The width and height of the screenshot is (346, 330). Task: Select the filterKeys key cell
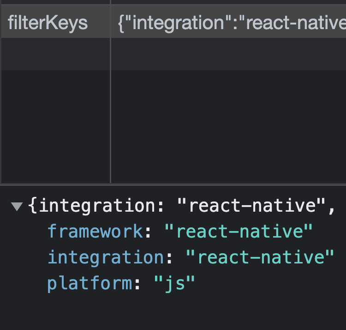coord(56,21)
